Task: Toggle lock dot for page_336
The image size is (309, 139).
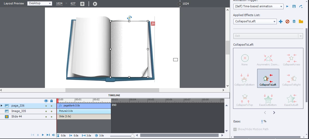Action: point(51,106)
